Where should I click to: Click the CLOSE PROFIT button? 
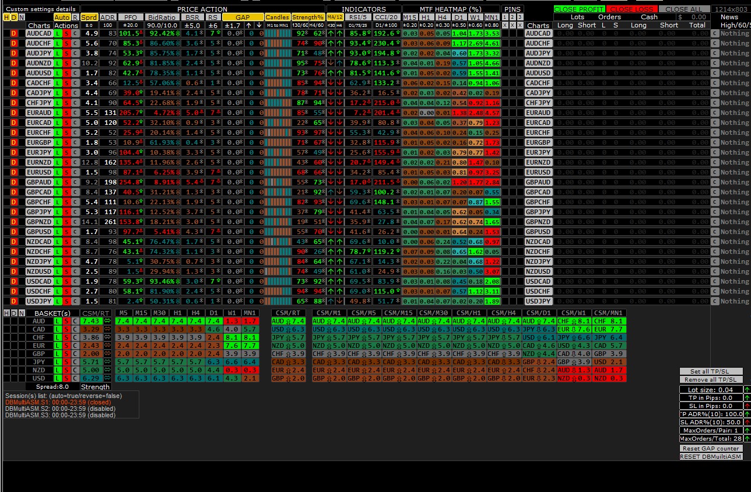tap(580, 9)
